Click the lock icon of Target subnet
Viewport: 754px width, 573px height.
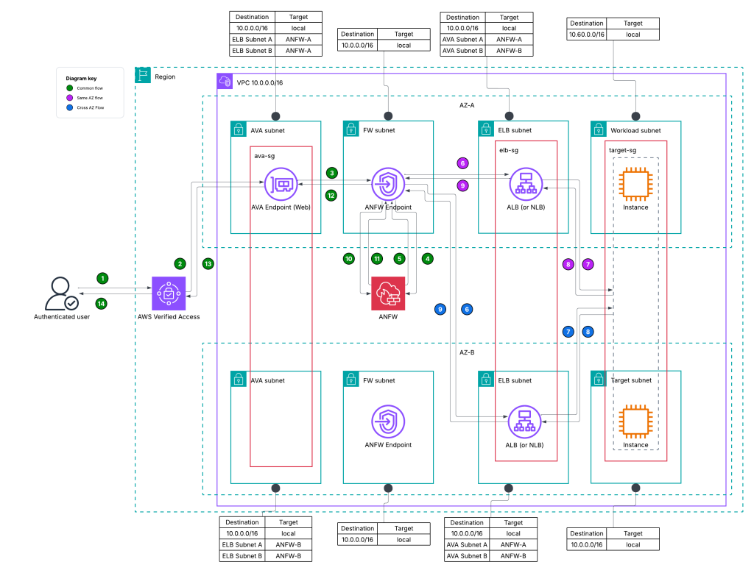(x=599, y=379)
